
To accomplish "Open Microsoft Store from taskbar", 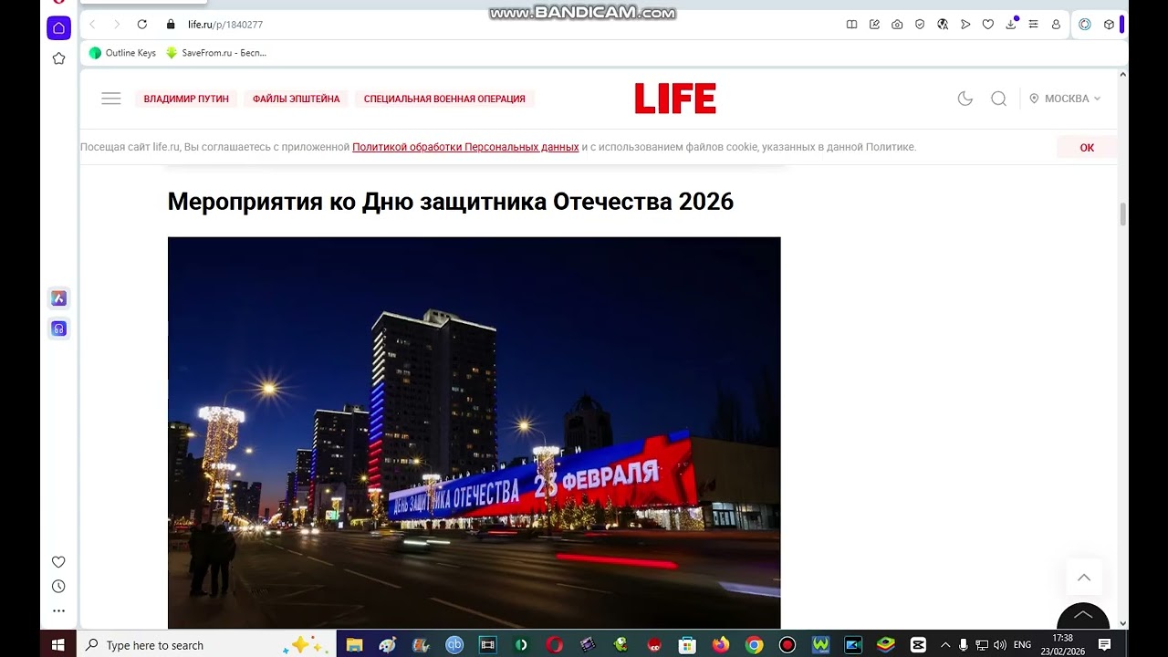I will [x=687, y=644].
